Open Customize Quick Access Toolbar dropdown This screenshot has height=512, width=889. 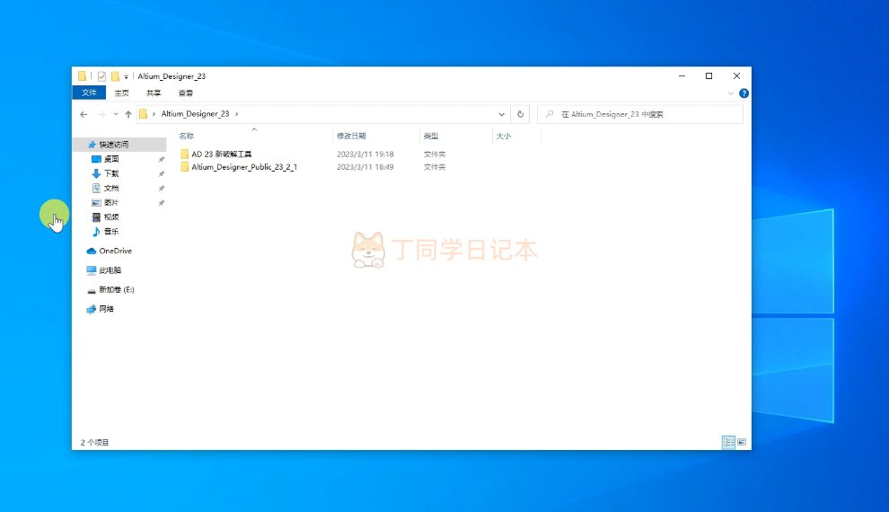point(126,76)
